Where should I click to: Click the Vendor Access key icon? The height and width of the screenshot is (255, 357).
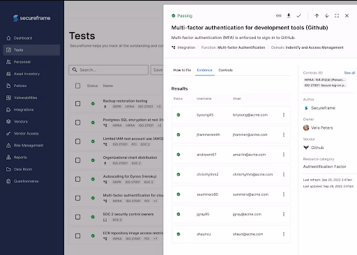8,134
